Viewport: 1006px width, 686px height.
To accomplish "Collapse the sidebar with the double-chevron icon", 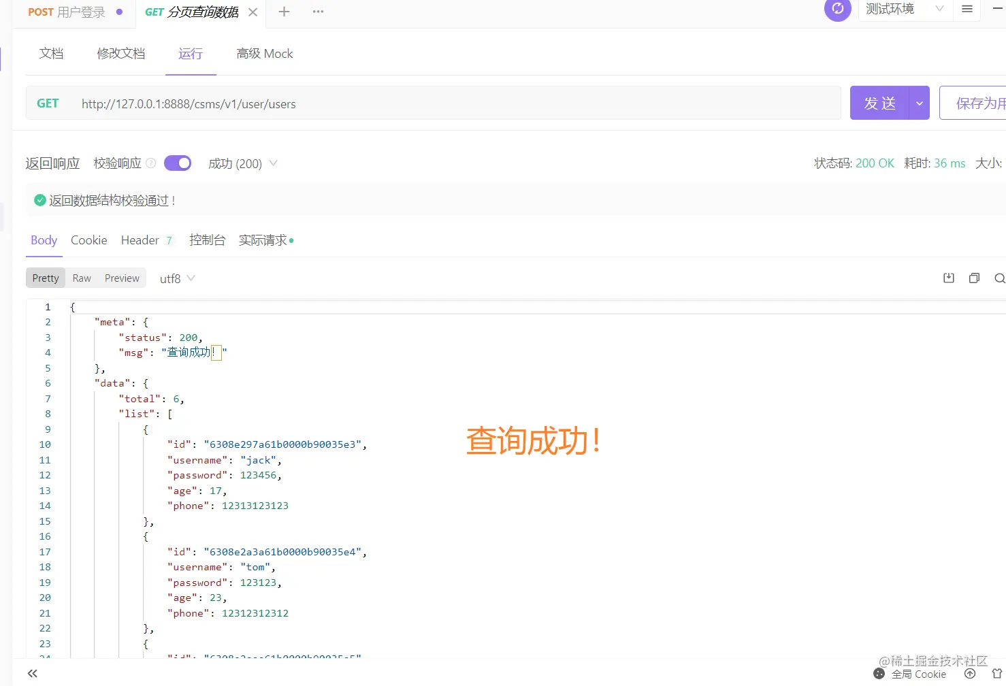I will coord(33,674).
